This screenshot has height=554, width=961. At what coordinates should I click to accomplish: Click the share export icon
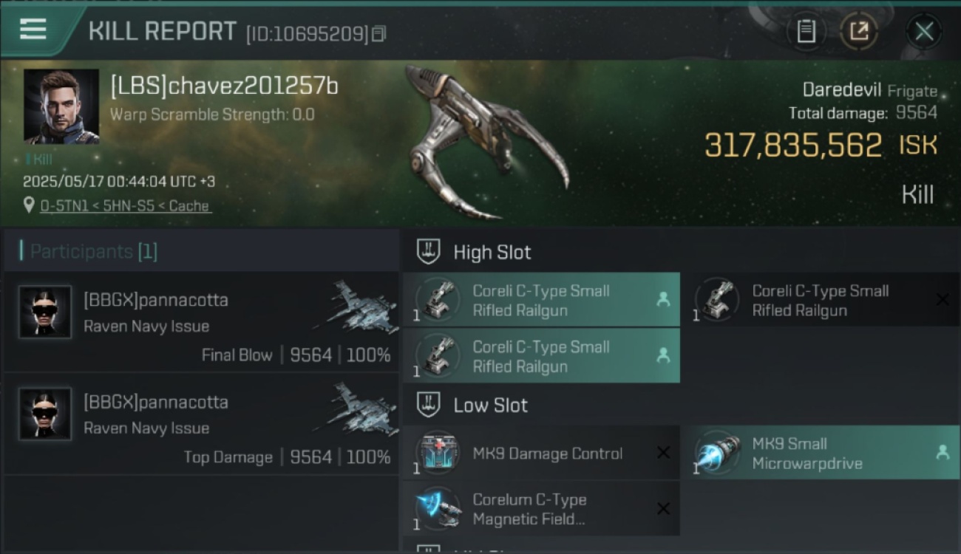pos(859,31)
